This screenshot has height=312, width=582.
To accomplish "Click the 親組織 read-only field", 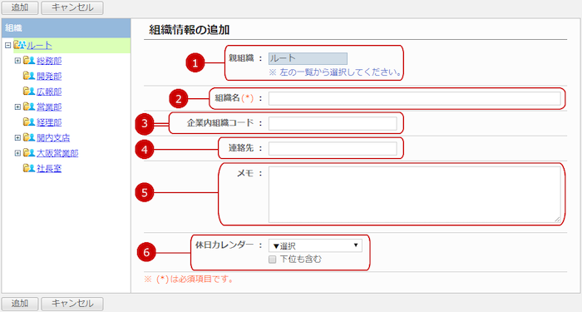I will point(308,58).
